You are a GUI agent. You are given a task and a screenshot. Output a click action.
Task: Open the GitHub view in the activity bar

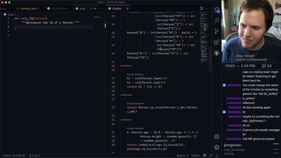tap(216, 53)
